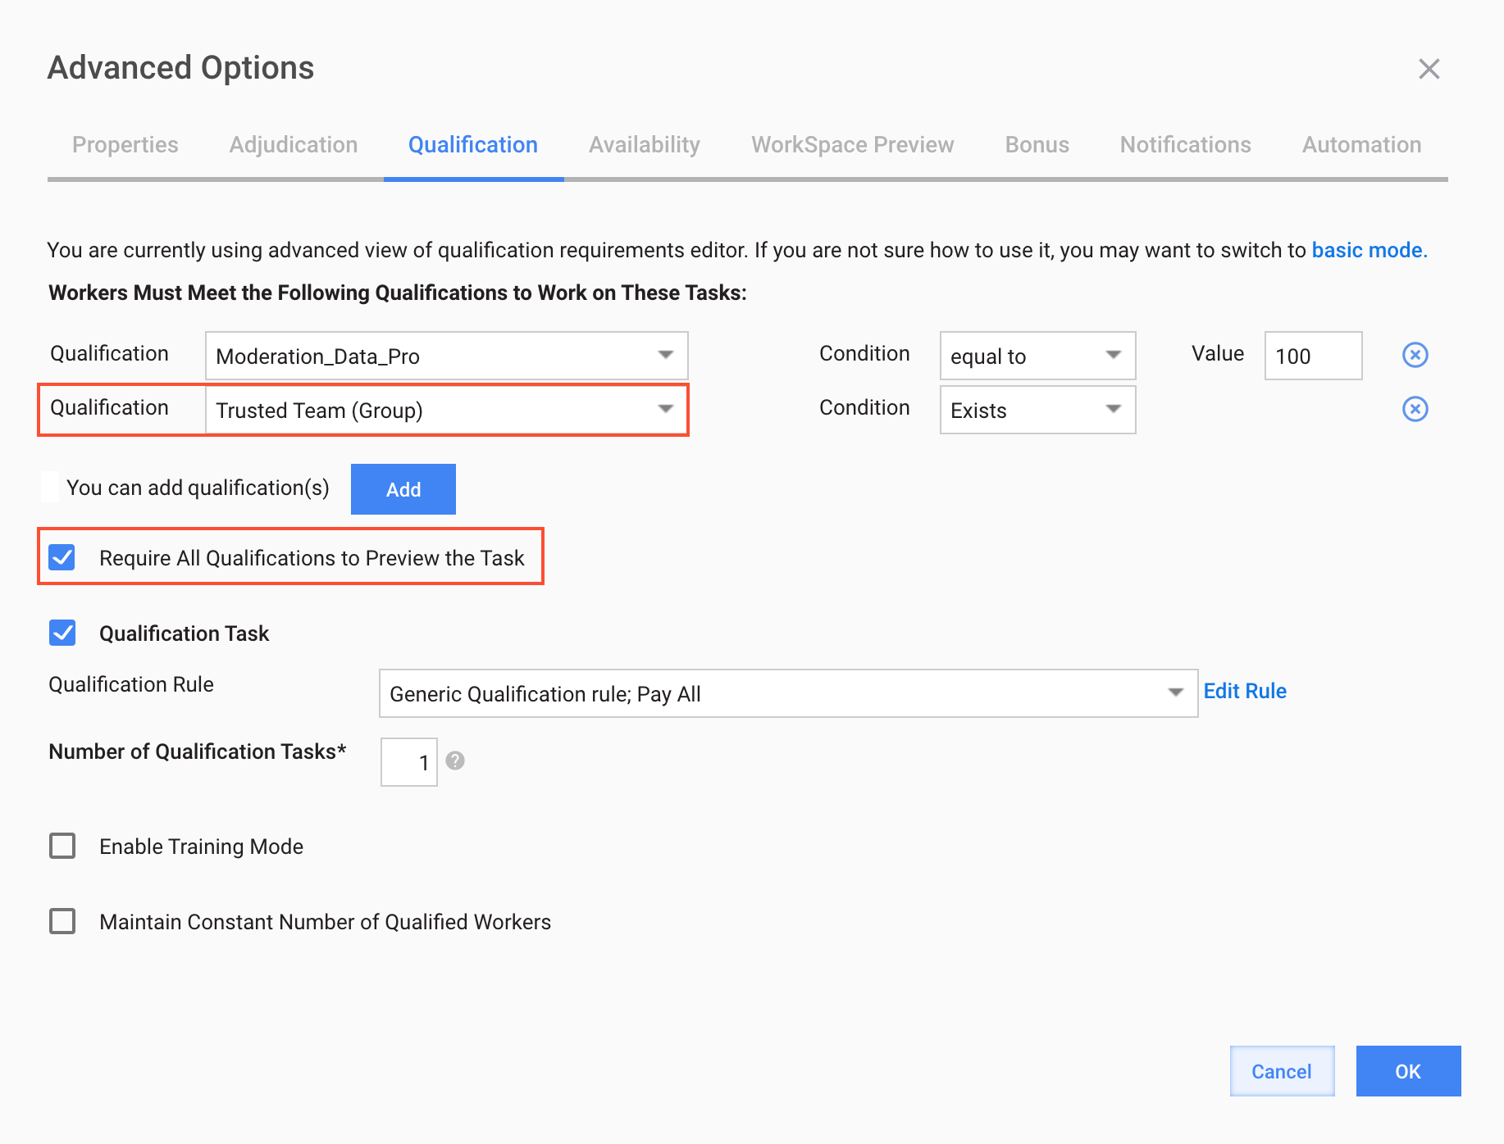The image size is (1504, 1144).
Task: Click the Value field containing 100
Action: click(x=1314, y=356)
